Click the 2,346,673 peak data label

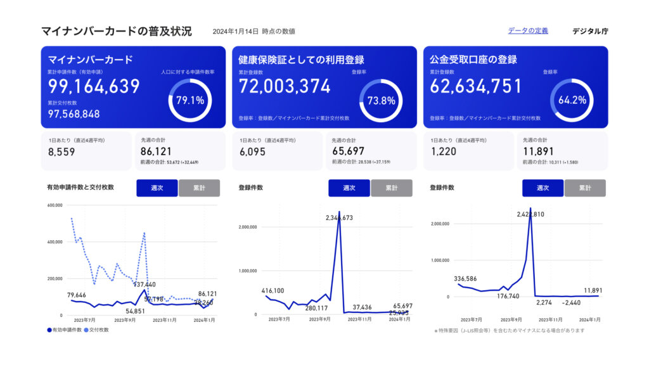click(x=339, y=218)
